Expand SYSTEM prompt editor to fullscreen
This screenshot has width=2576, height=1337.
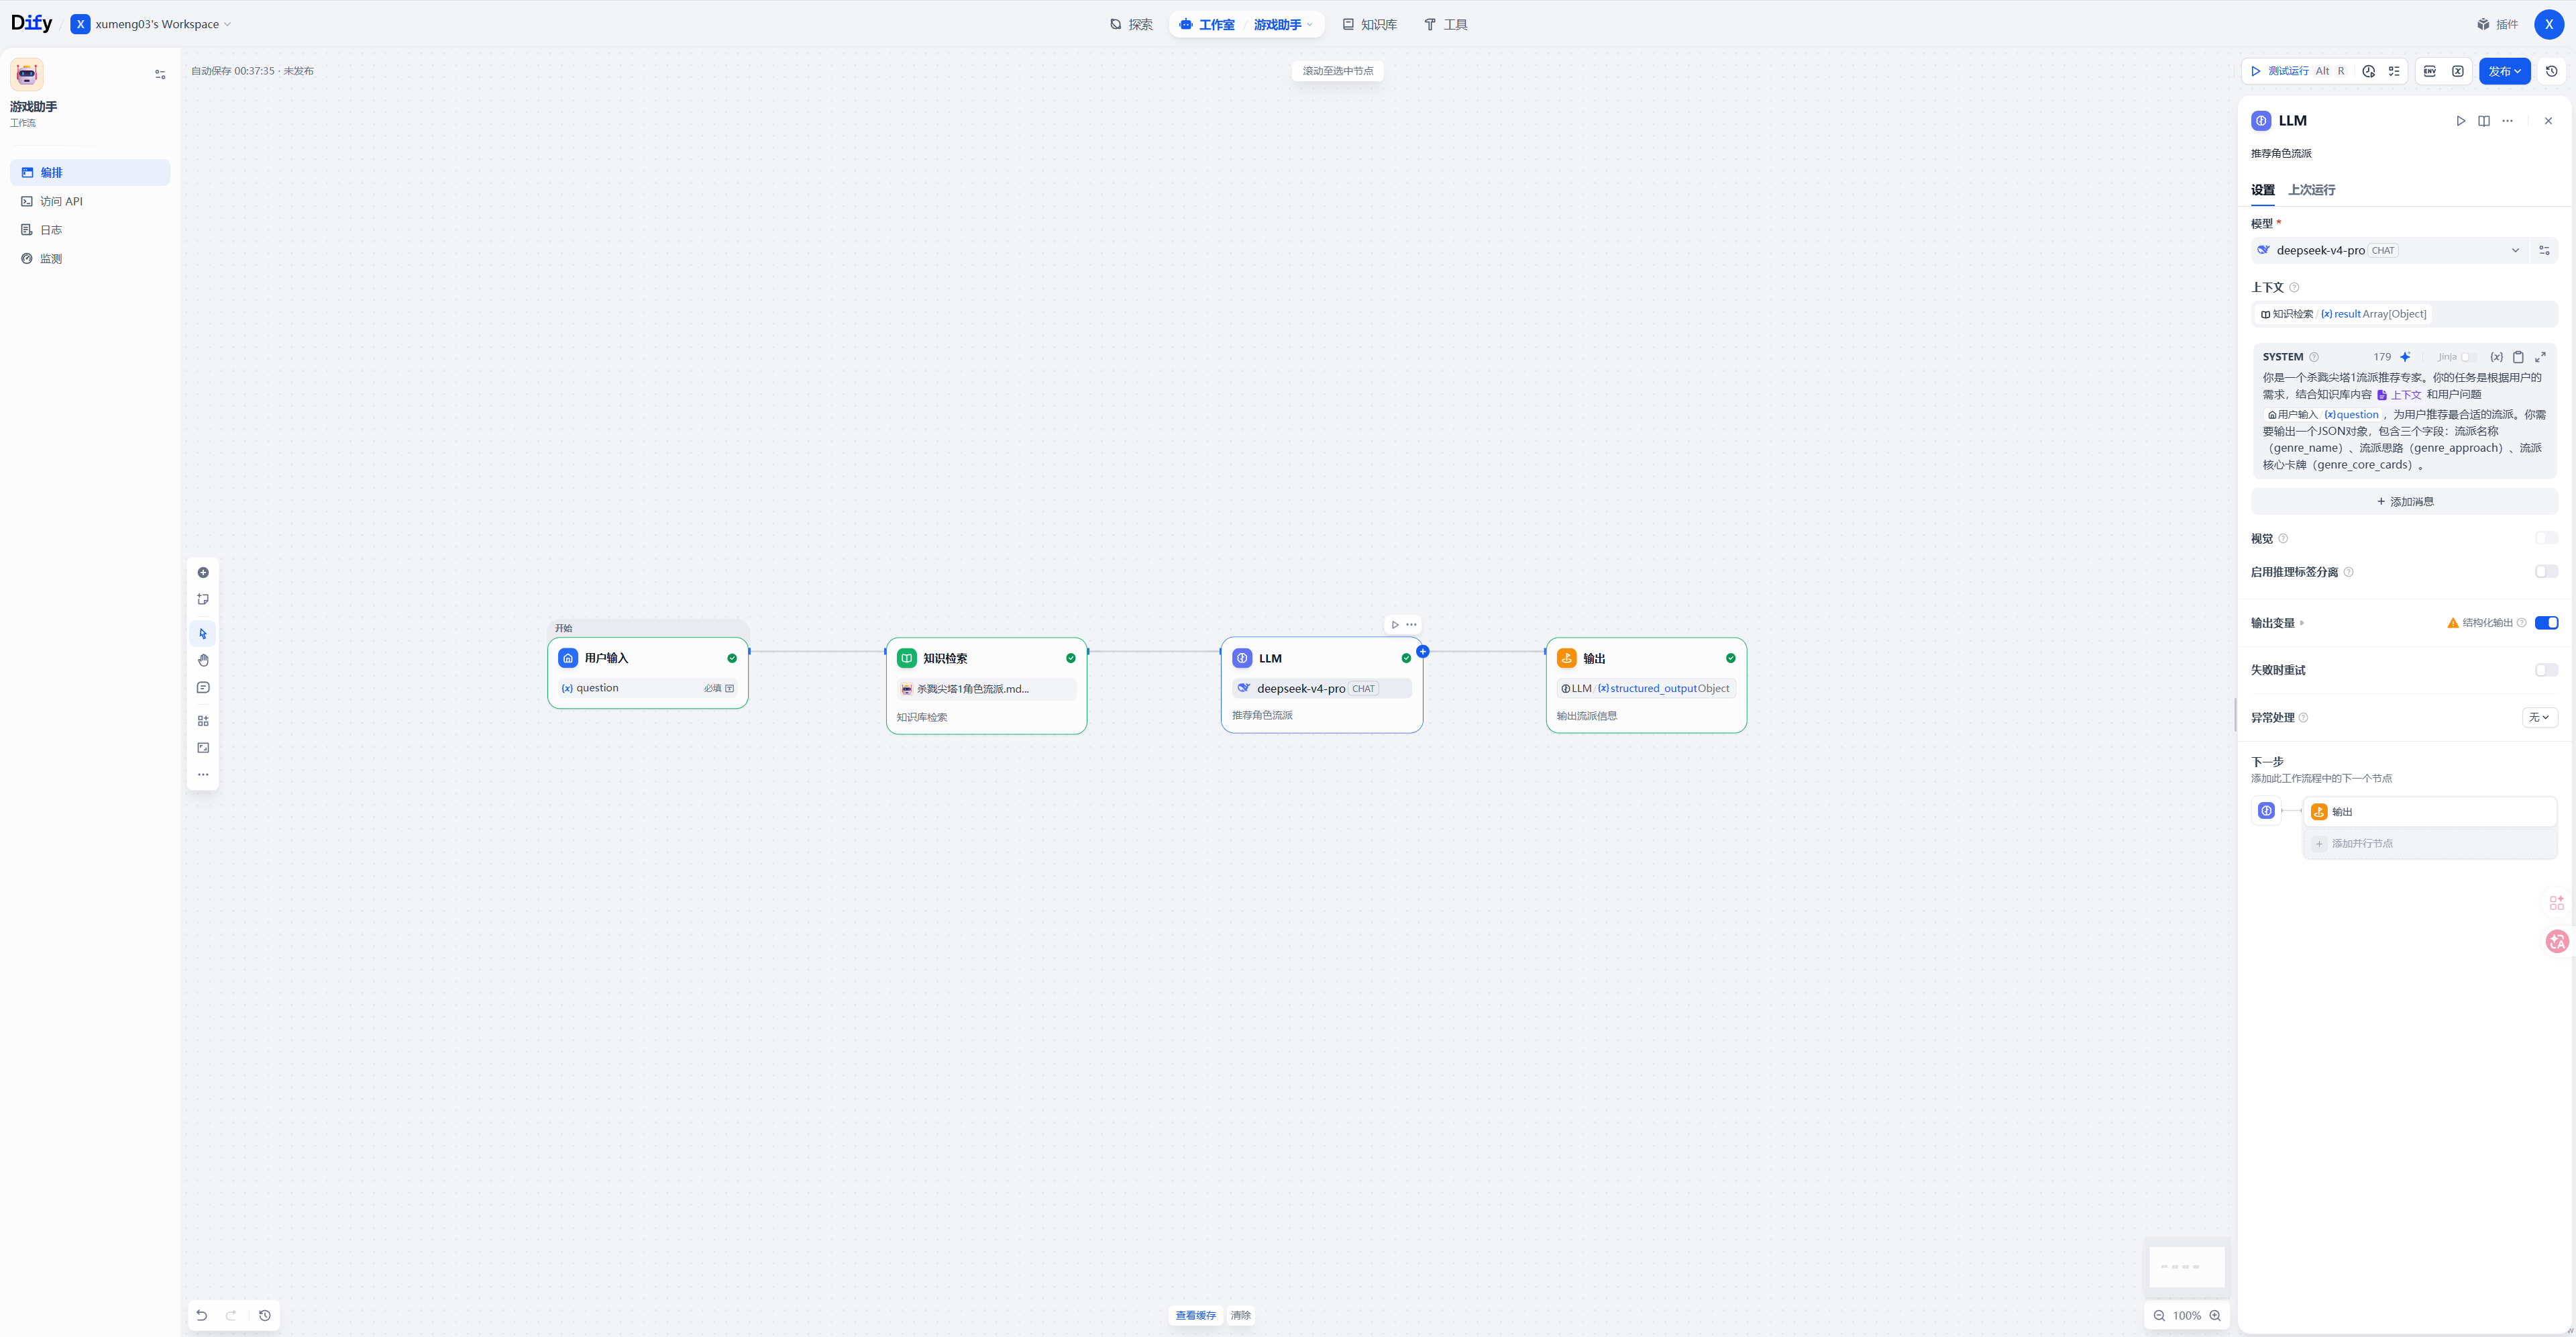click(2540, 357)
